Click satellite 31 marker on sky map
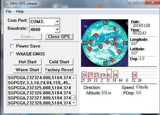160x115 pixels. tap(96, 35)
